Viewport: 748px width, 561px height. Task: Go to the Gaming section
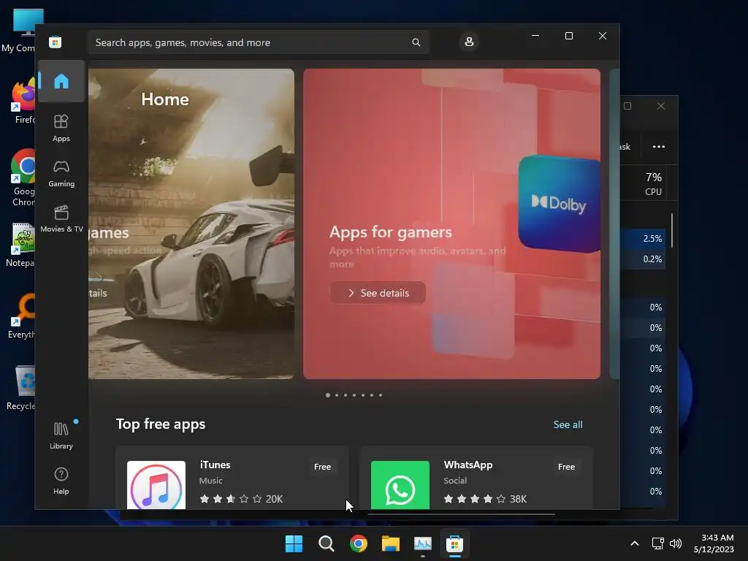(61, 174)
